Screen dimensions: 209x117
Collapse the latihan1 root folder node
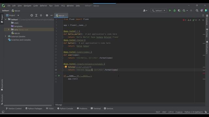(x=6, y=19)
